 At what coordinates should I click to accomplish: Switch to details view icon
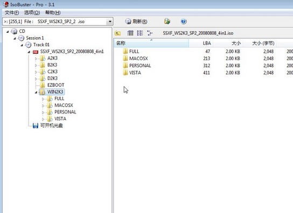(150, 33)
